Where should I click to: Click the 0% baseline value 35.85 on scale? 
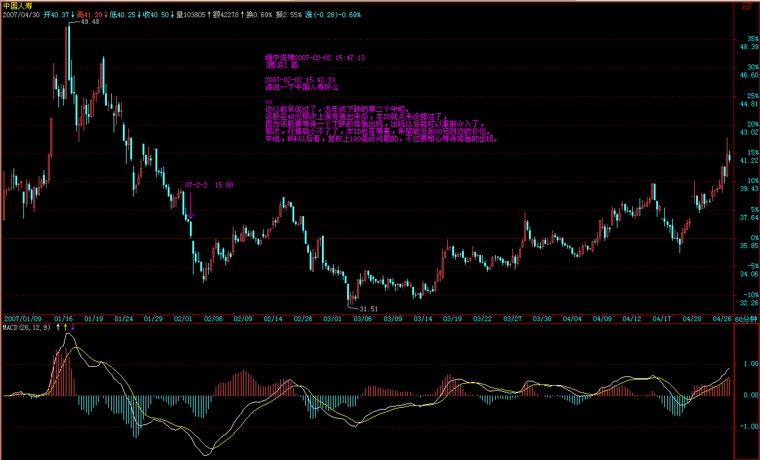pyautogui.click(x=749, y=246)
